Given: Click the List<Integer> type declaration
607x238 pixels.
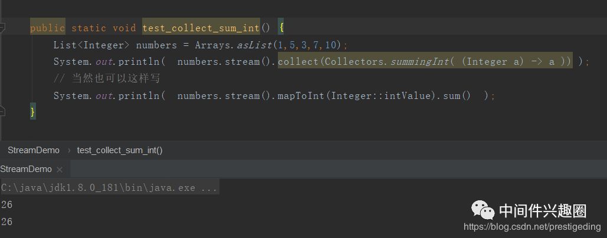Looking at the screenshot, I should pyautogui.click(x=91, y=45).
